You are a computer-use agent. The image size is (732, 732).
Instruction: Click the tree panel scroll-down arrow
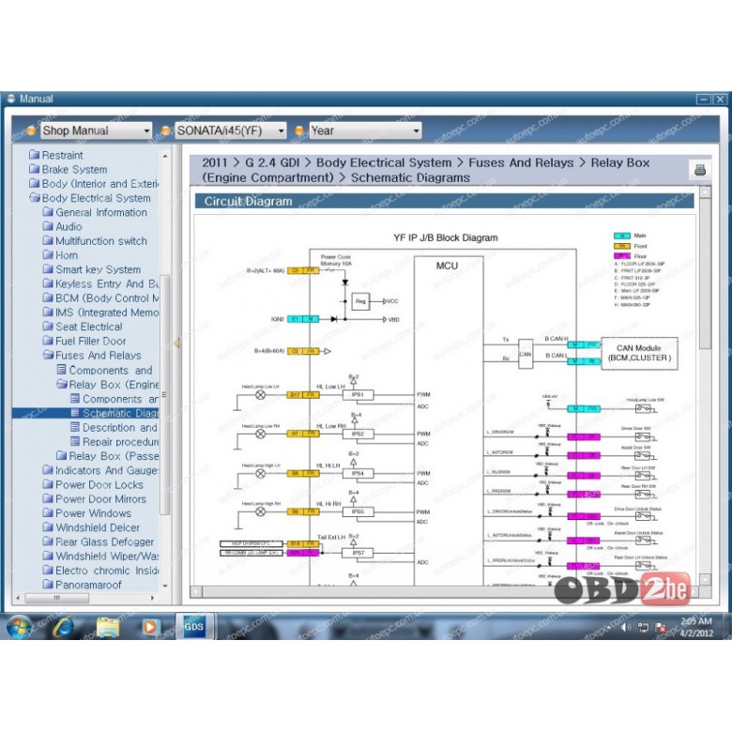[165, 586]
